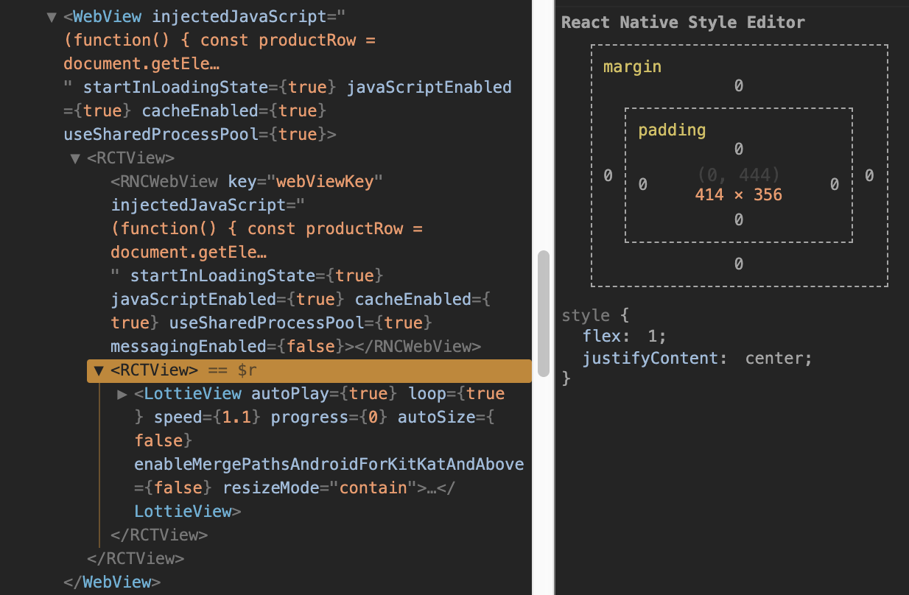Edit the top padding value zero
909x595 pixels.
738,149
